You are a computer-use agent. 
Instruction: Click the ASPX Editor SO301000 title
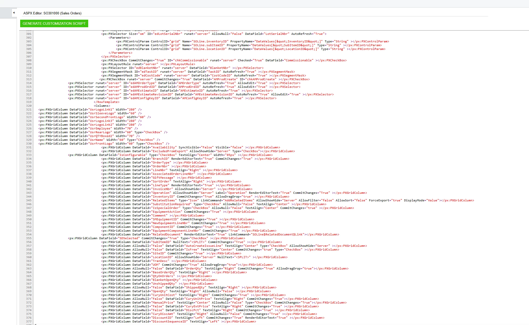point(52,13)
